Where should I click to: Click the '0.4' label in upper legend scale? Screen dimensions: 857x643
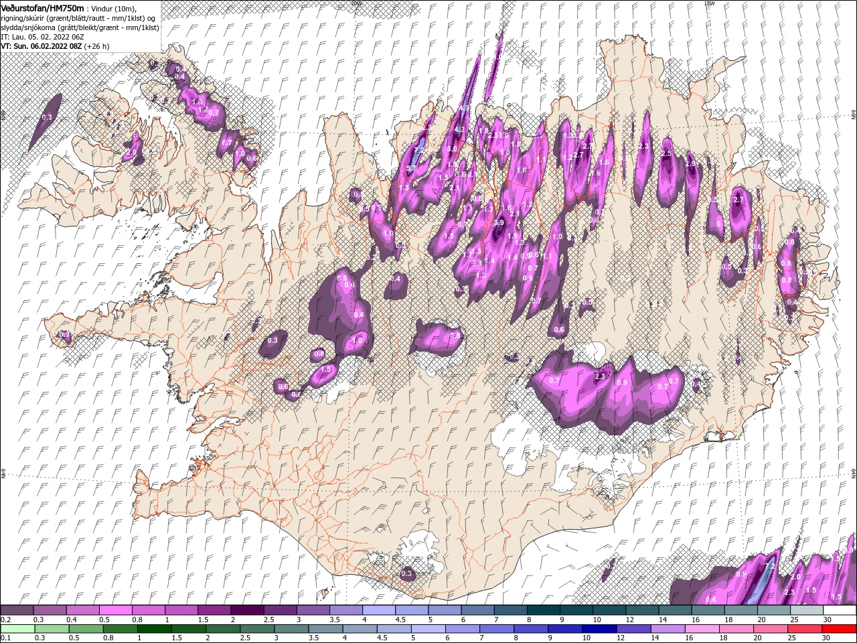72,620
